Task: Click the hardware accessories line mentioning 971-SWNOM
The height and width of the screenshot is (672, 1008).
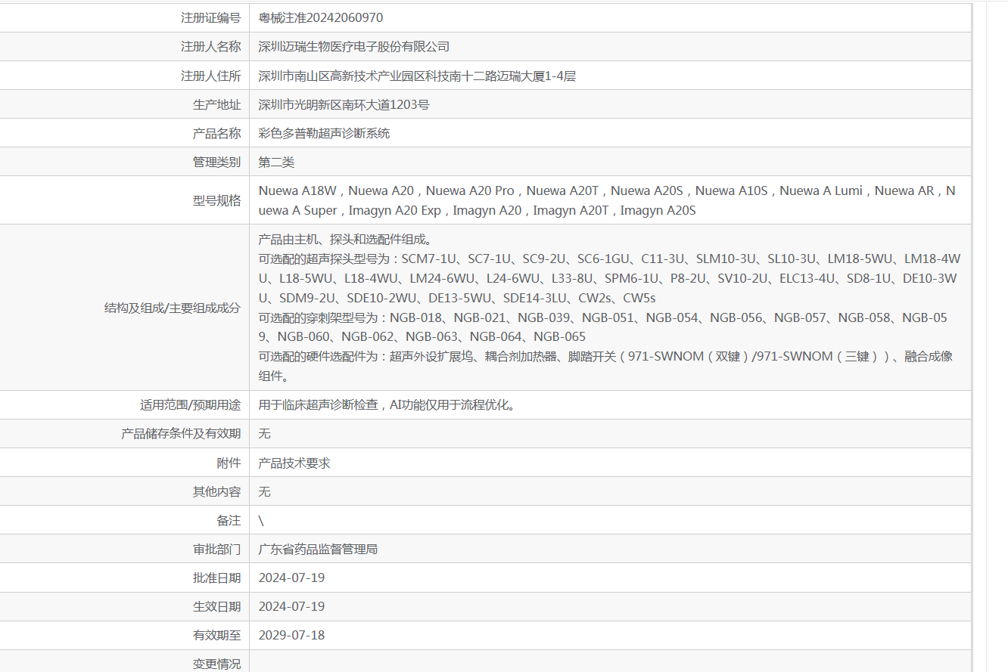Action: (605, 356)
